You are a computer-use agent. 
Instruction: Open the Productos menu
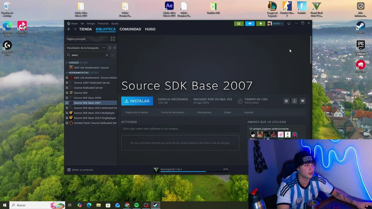click(x=103, y=24)
